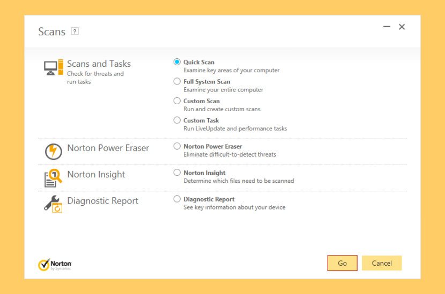Click the Norton Power Eraser lightning icon
The width and height of the screenshot is (445, 294).
(x=54, y=152)
